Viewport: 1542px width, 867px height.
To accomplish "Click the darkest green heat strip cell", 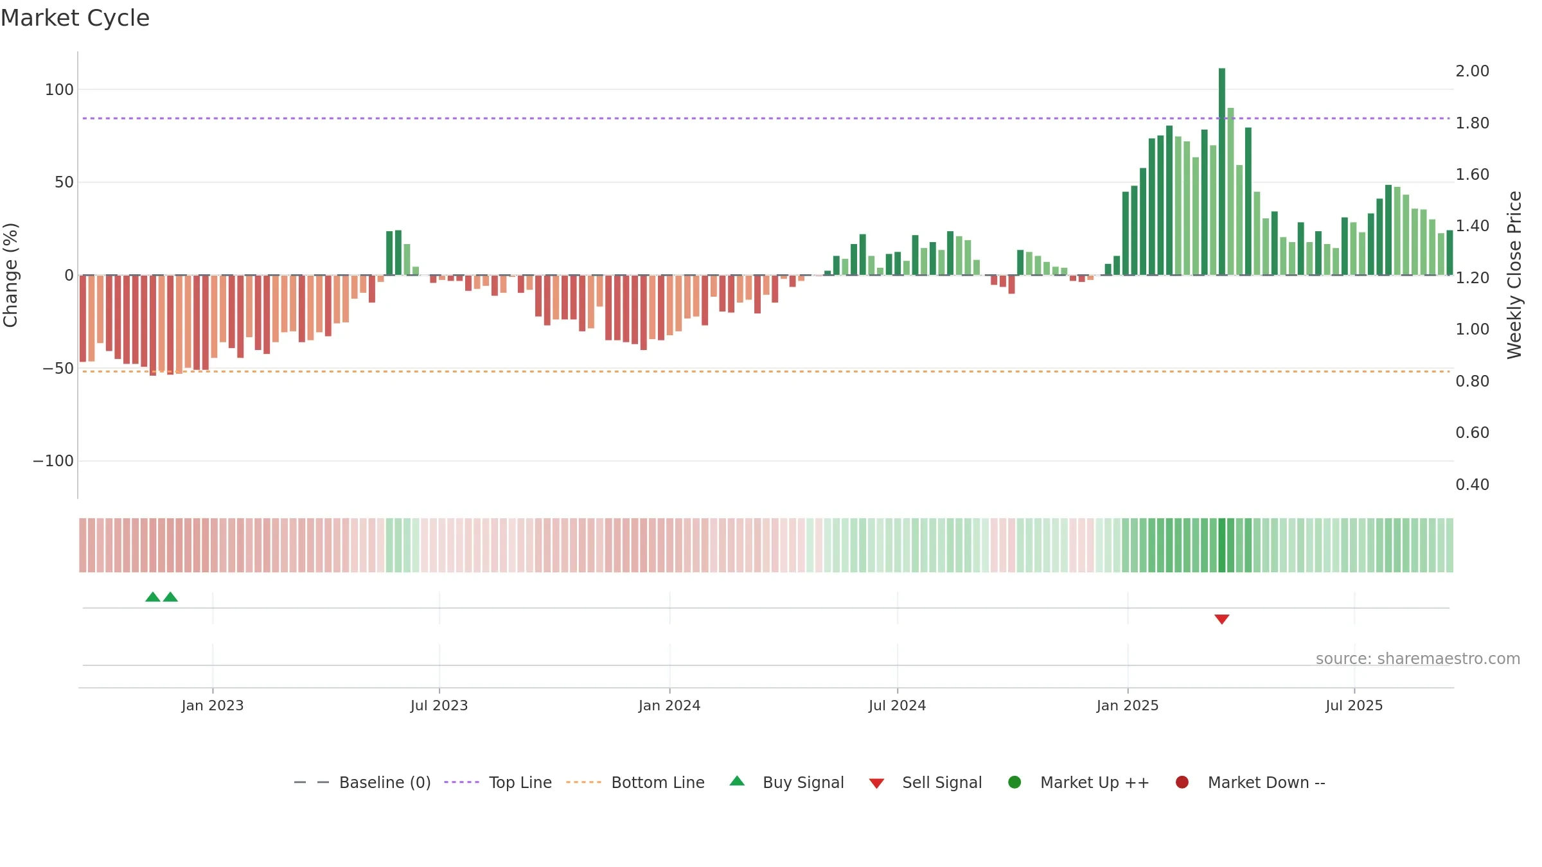I will 1222,545.
